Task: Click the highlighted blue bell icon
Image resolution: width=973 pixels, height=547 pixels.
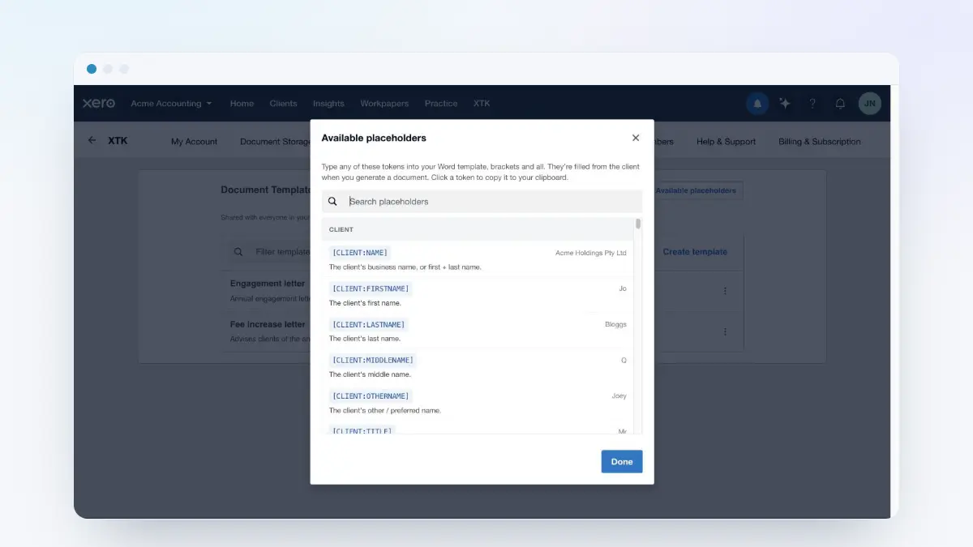Action: coord(757,104)
